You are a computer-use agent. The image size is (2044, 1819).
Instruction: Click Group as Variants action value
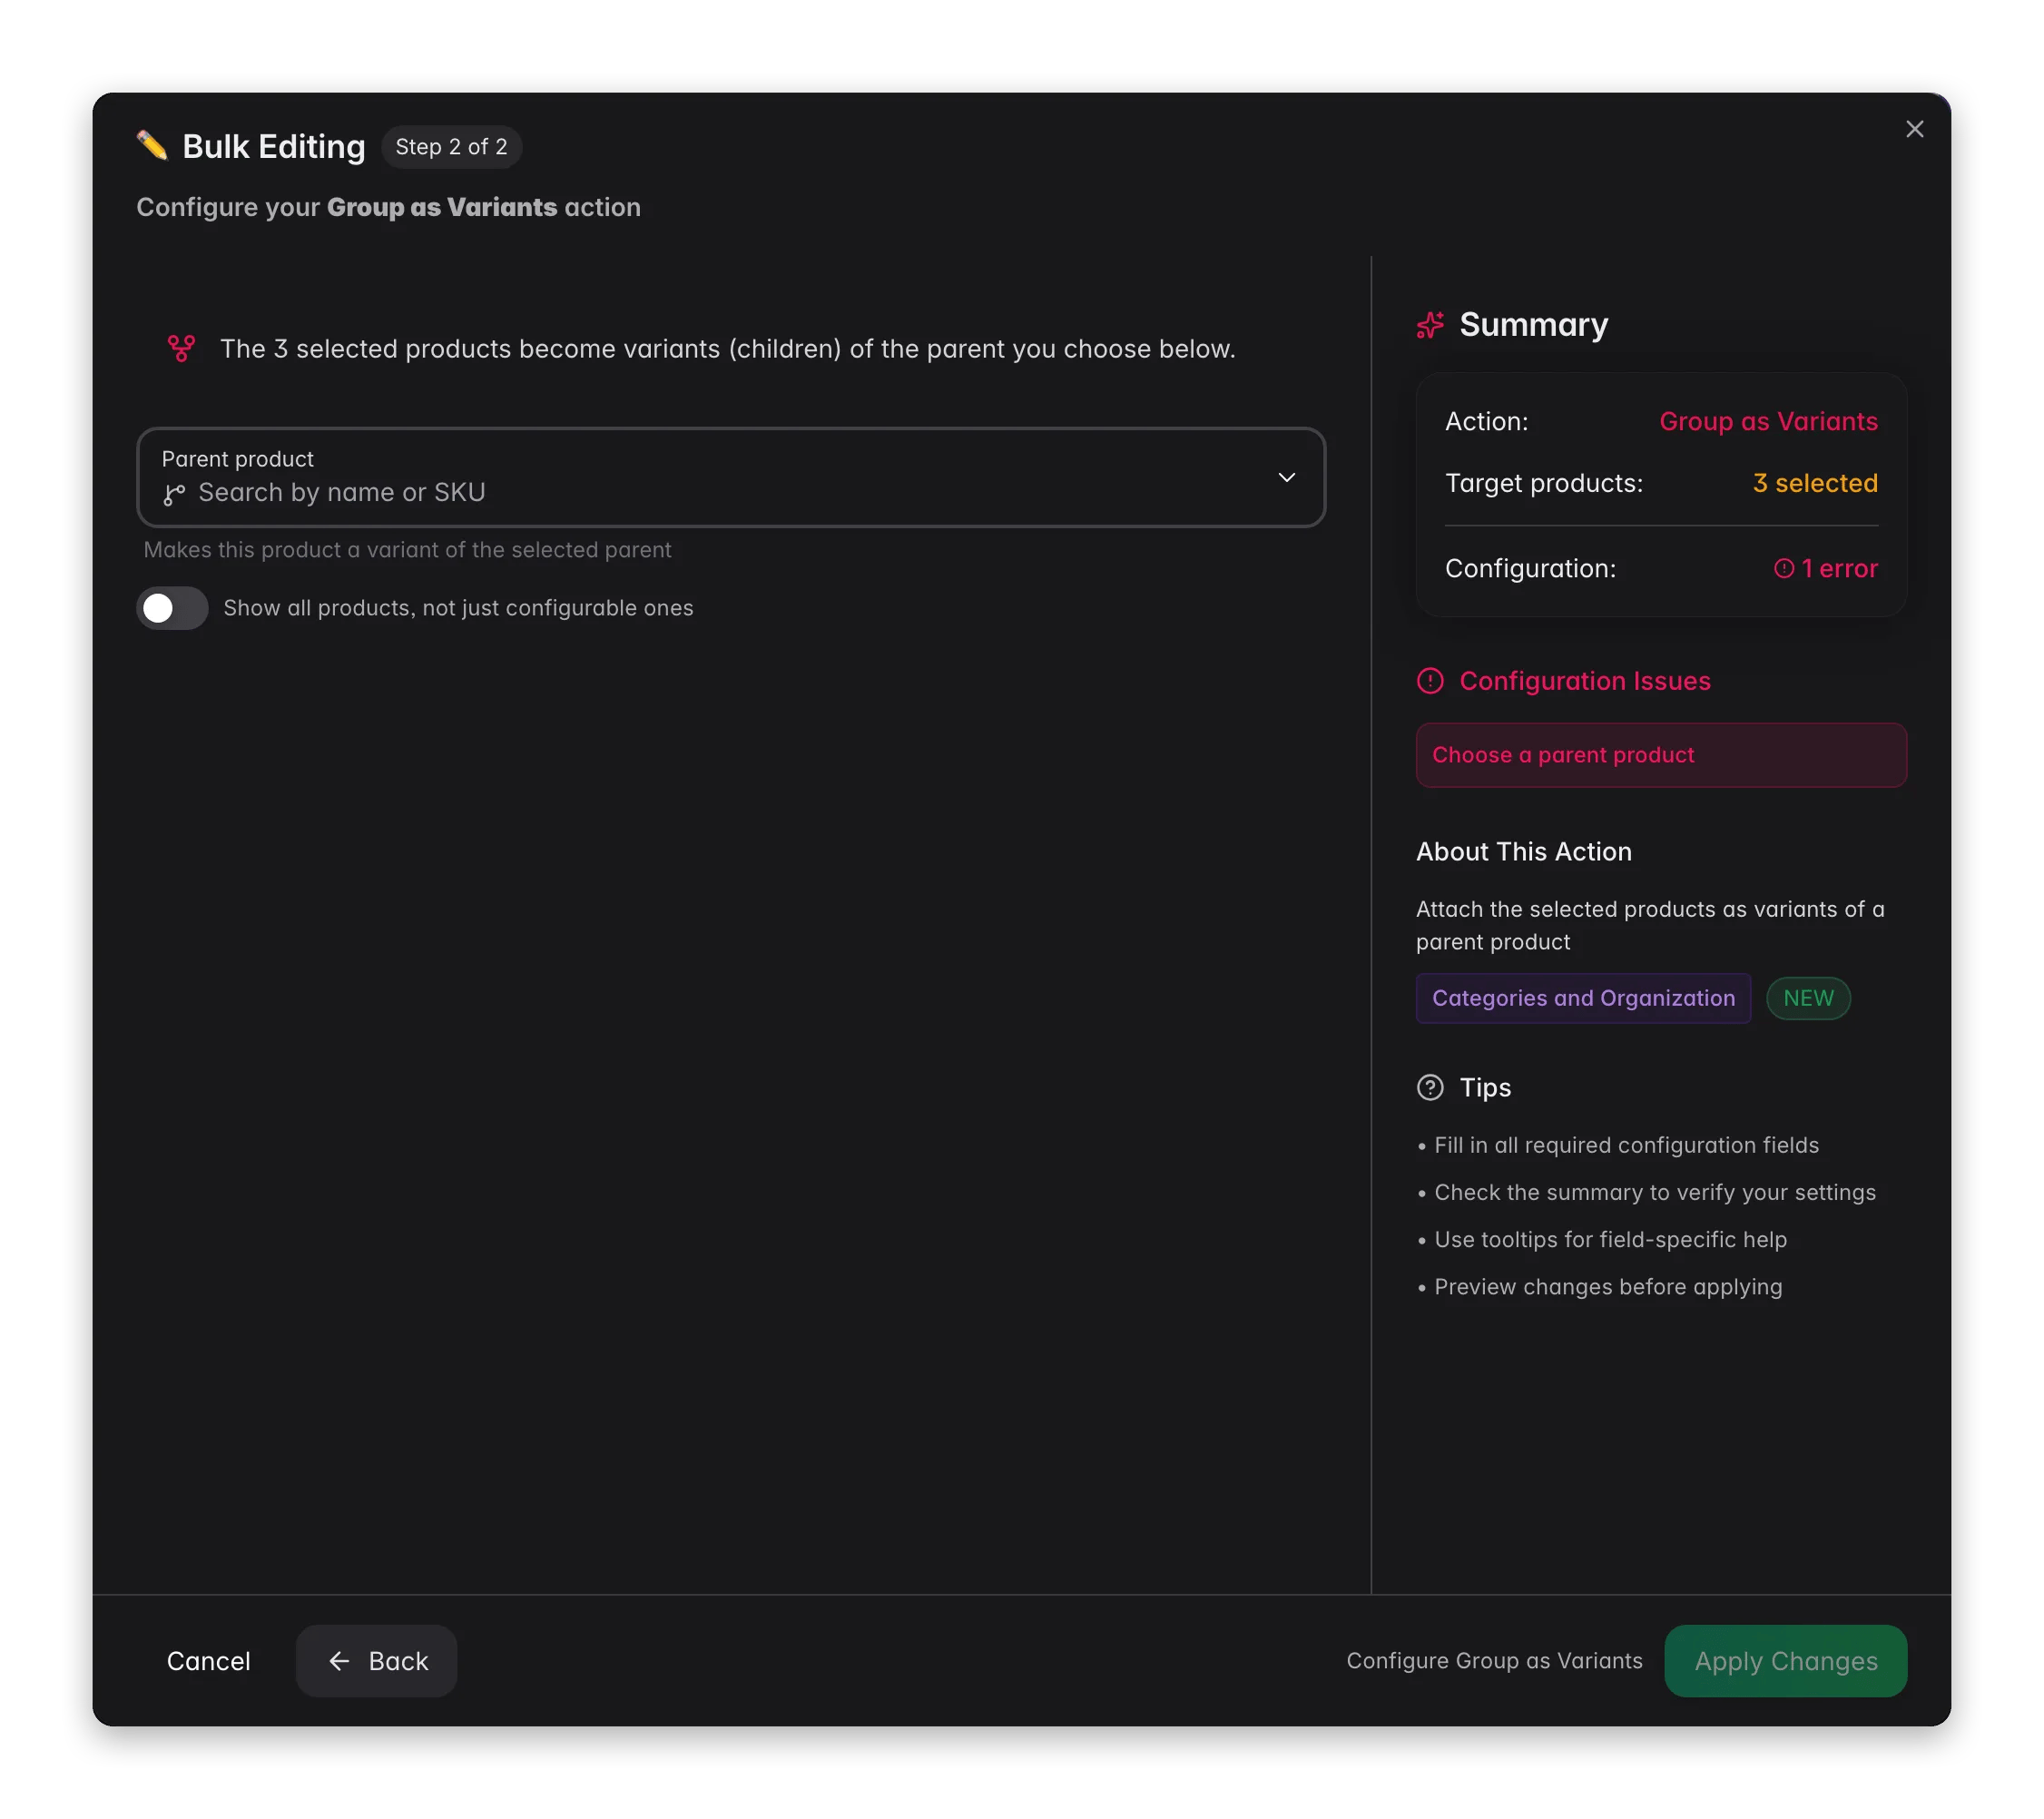tap(1768, 421)
